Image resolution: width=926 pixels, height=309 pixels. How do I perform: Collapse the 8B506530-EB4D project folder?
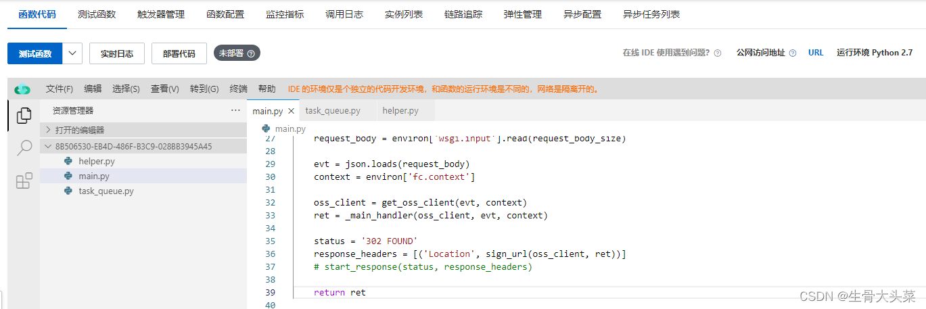[143, 146]
